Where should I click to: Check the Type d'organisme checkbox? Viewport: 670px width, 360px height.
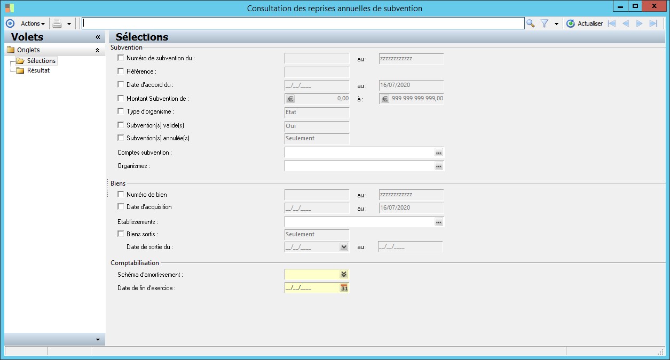pyautogui.click(x=121, y=111)
